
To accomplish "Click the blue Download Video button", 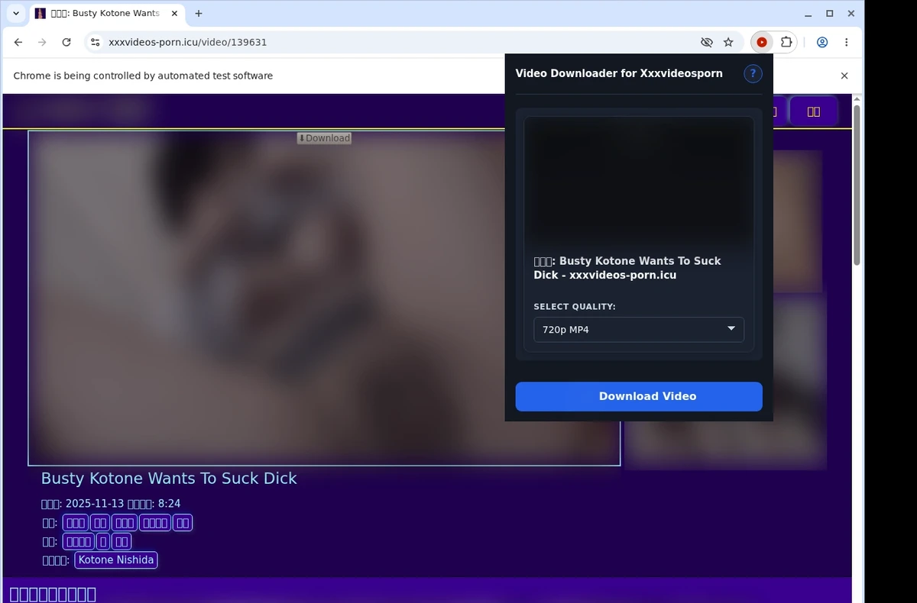I will tap(639, 396).
